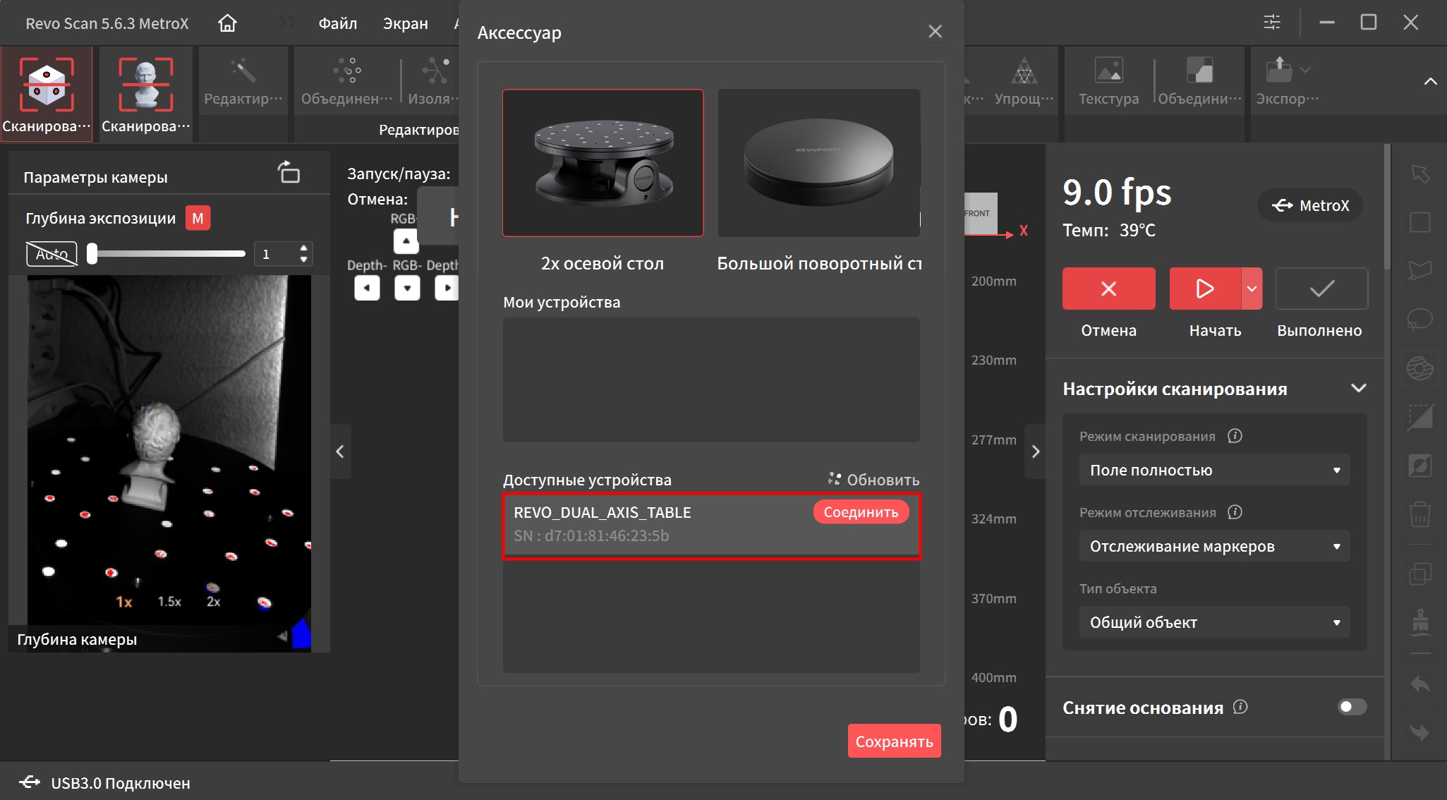The height and width of the screenshot is (800, 1447).
Task: Click the home icon in title bar
Action: click(227, 23)
